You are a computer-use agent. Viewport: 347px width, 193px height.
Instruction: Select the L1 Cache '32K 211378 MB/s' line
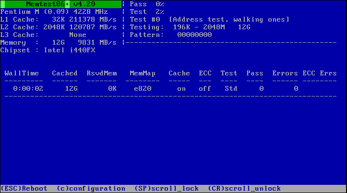59,20
